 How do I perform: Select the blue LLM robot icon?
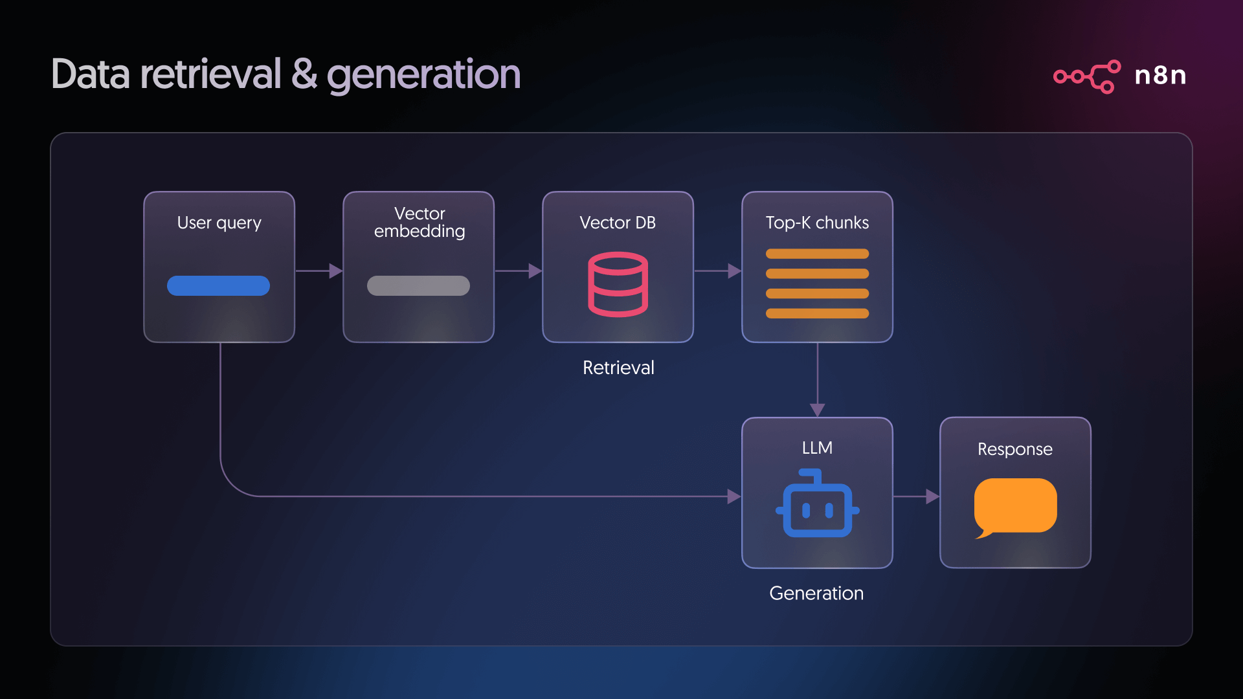pyautogui.click(x=817, y=509)
